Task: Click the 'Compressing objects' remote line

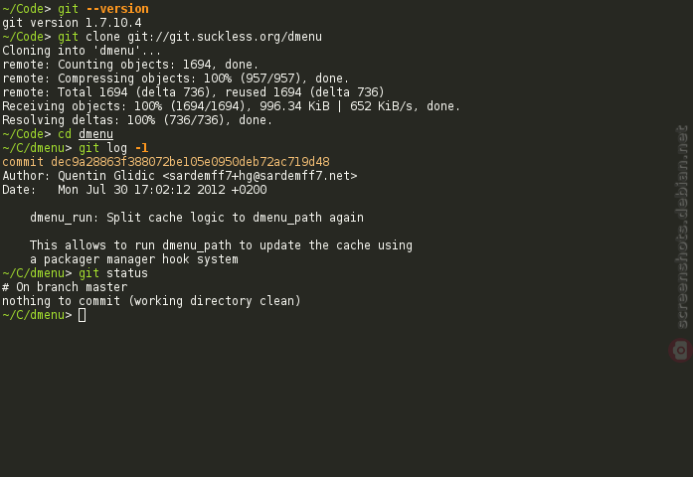Action: [176, 79]
